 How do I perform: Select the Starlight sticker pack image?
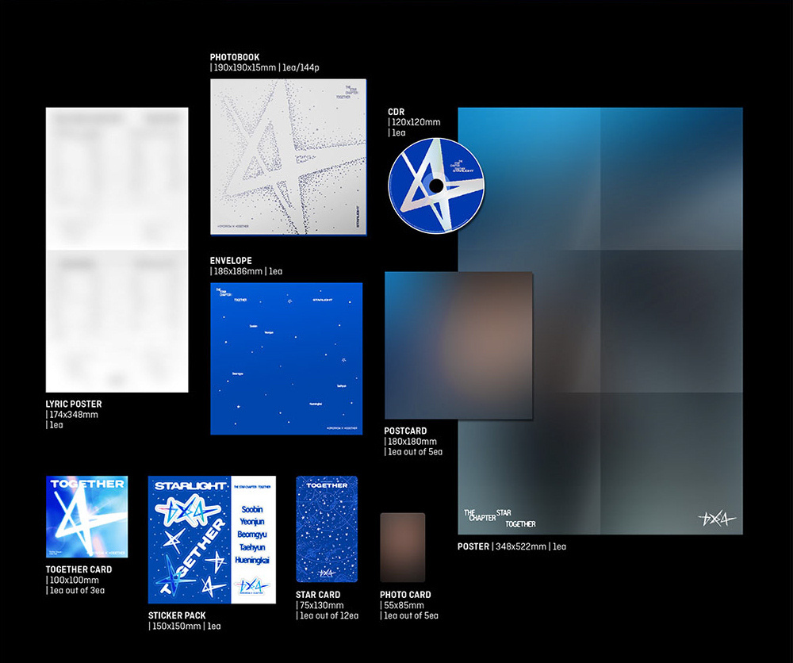[212, 539]
